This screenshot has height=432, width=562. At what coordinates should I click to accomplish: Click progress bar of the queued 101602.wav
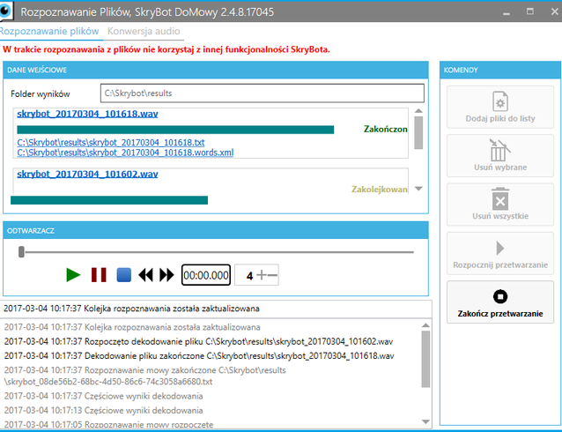[109, 200]
